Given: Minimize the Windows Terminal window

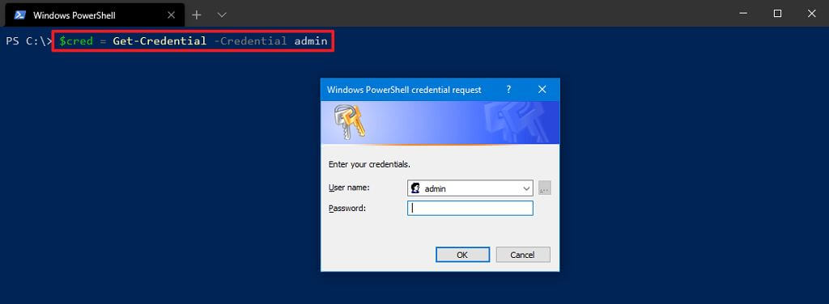Looking at the screenshot, I should 743,14.
